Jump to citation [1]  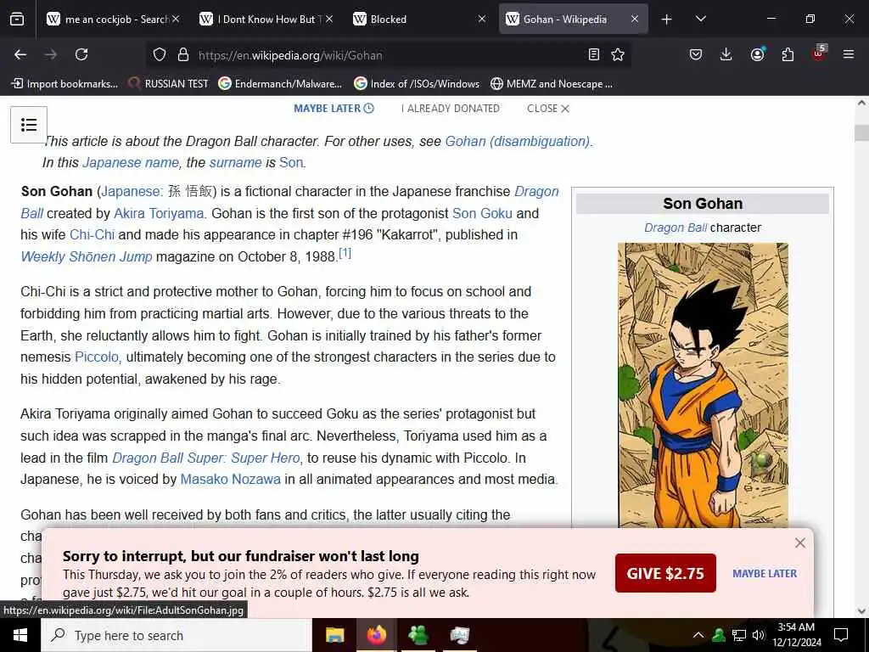(345, 253)
